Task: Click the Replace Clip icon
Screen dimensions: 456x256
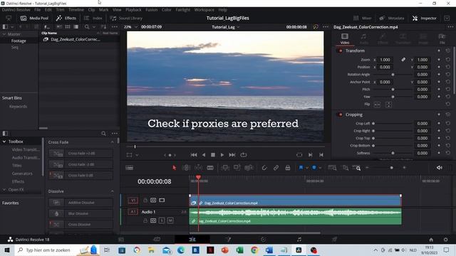Action: pyautogui.click(x=249, y=168)
